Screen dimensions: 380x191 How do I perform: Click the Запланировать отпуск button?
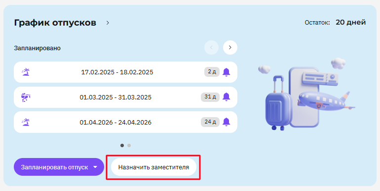pos(59,167)
